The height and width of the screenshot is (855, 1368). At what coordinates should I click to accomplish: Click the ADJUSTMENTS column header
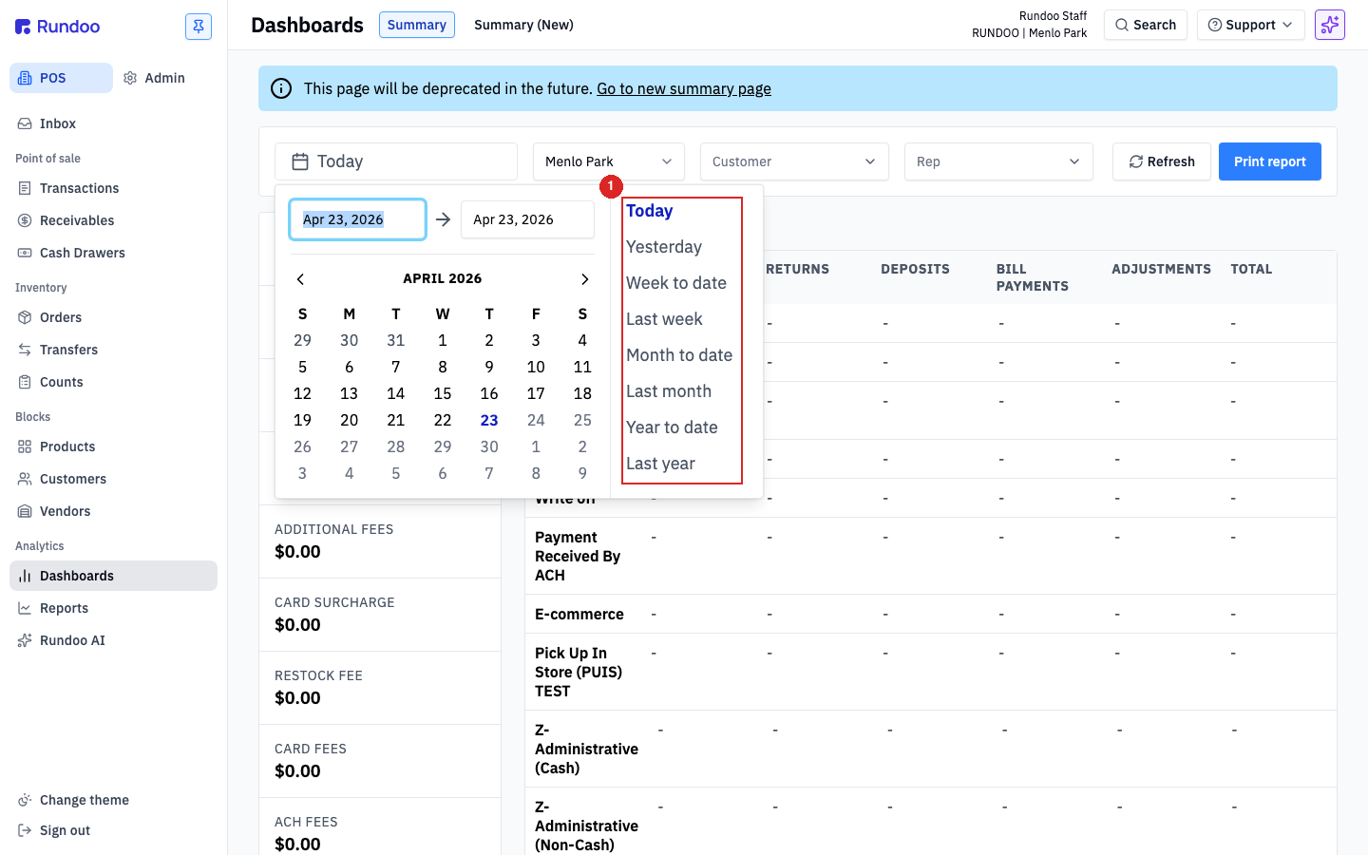click(1162, 269)
